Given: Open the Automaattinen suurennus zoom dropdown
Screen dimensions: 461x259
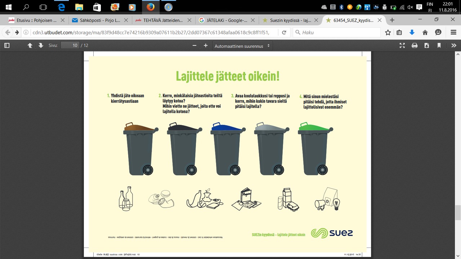Looking at the screenshot, I should (242, 46).
